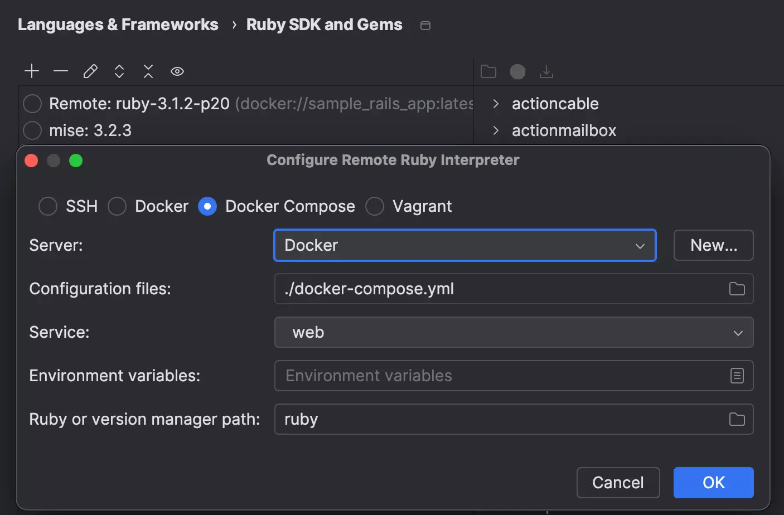Confirm settings with the OK button
This screenshot has height=515, width=784.
click(x=713, y=483)
